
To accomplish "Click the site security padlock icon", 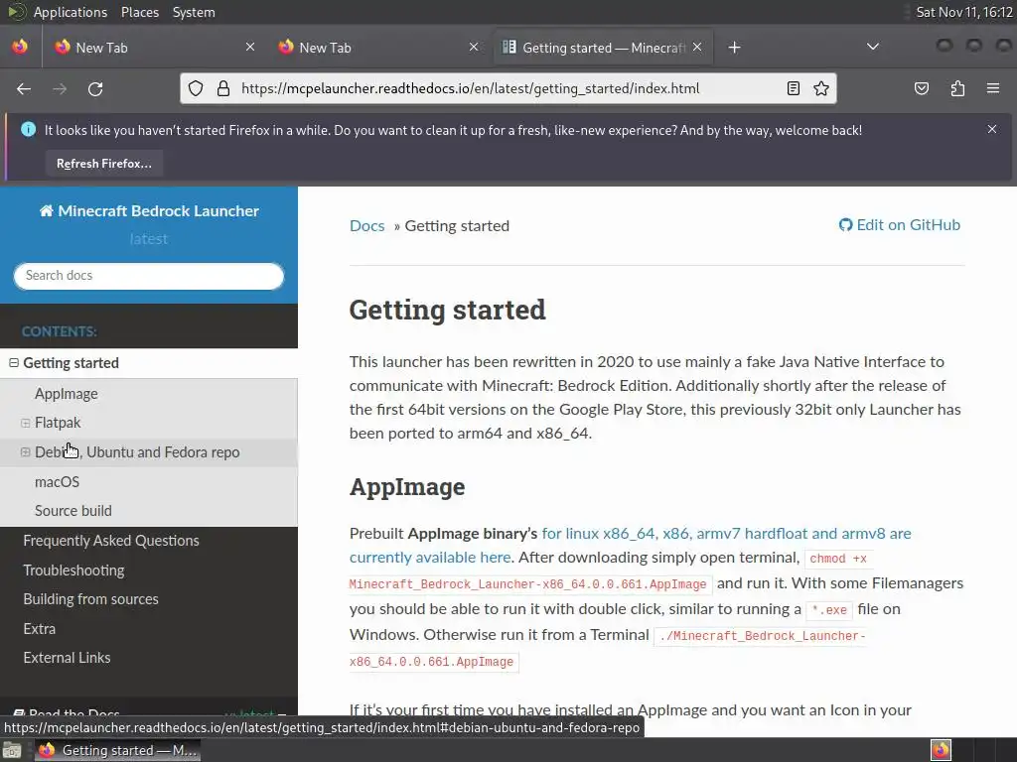I will pos(223,88).
